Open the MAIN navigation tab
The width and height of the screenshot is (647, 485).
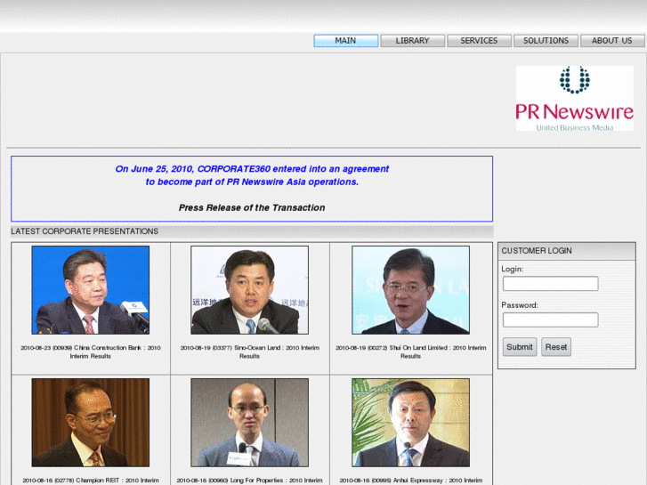(346, 40)
